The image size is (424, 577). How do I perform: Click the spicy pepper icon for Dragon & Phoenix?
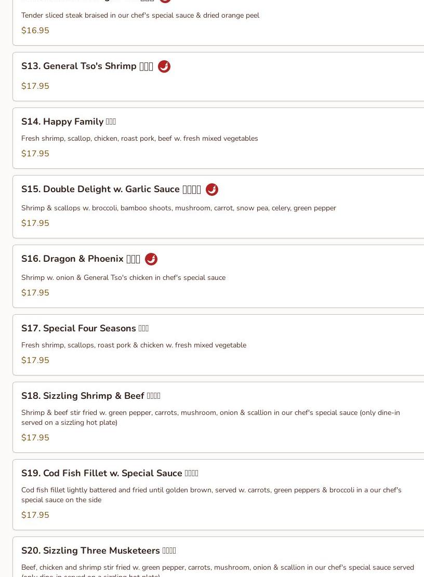click(x=151, y=259)
